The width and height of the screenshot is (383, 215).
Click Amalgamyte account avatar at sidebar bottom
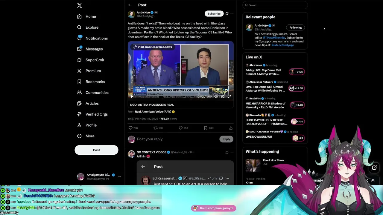[x=80, y=177]
